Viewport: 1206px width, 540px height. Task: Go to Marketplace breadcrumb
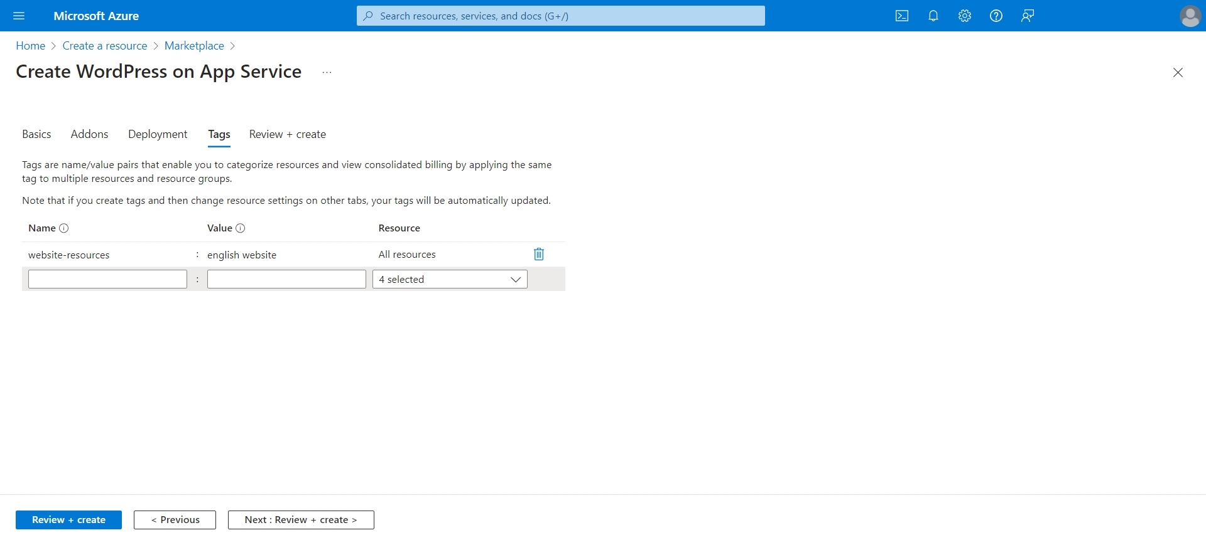(x=194, y=46)
